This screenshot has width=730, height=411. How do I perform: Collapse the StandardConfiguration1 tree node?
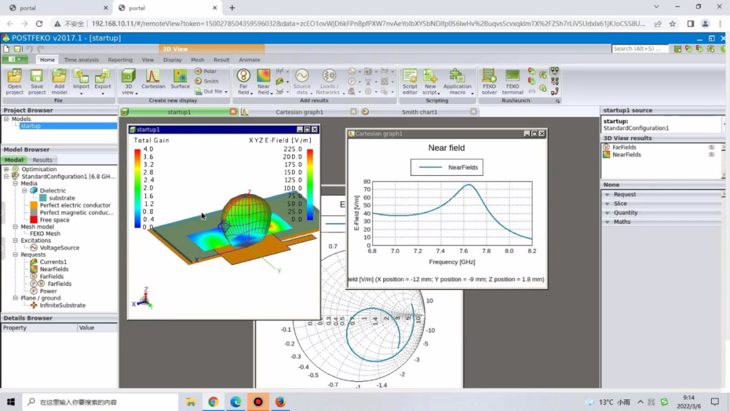coord(7,176)
